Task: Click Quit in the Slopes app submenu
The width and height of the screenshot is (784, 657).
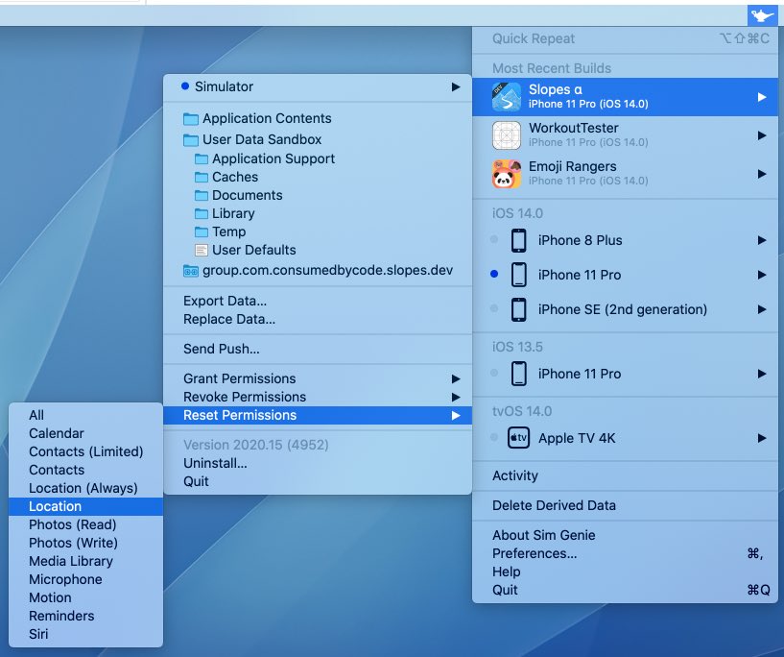Action: pyautogui.click(x=318, y=481)
